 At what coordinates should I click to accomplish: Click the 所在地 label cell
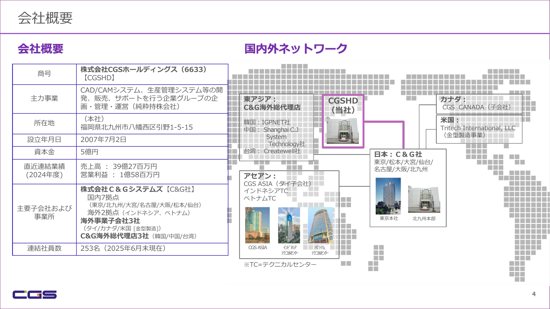coord(44,123)
